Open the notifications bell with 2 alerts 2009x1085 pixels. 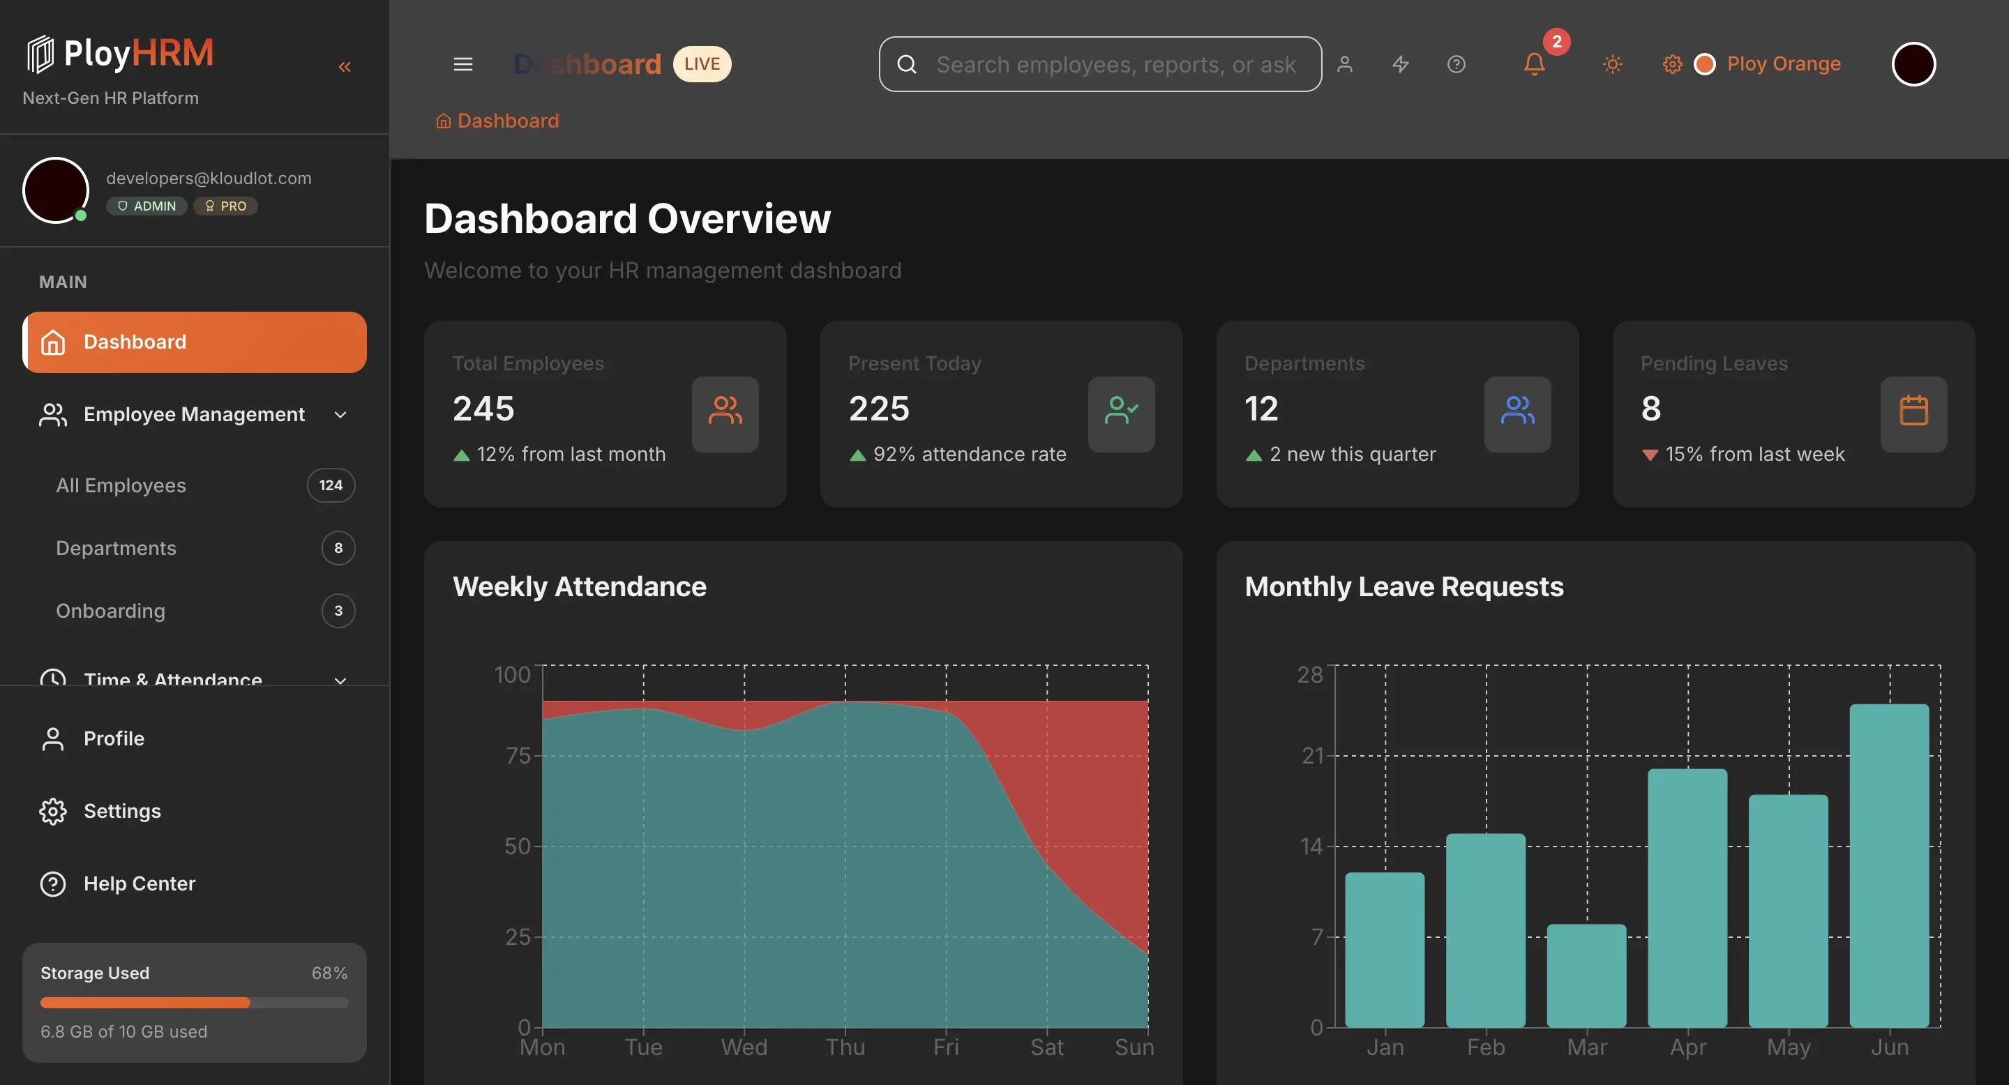coord(1533,64)
